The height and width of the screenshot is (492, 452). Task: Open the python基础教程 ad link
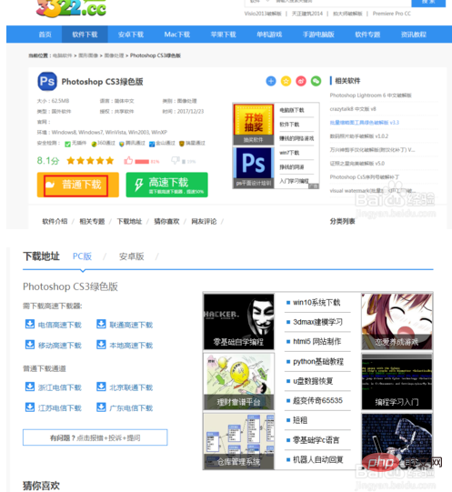click(318, 361)
